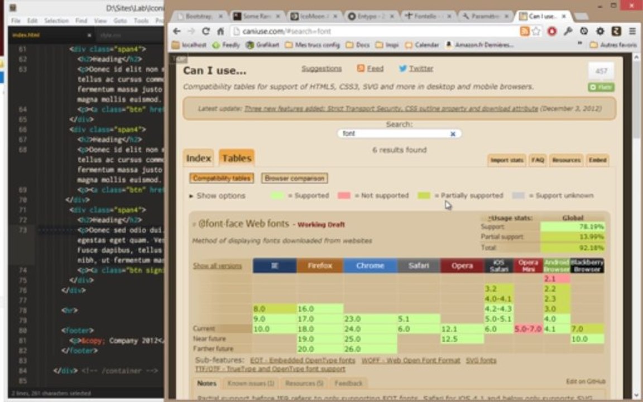Screen dimensions: 643x402
Task: Select the Known issues tab
Action: point(251,383)
